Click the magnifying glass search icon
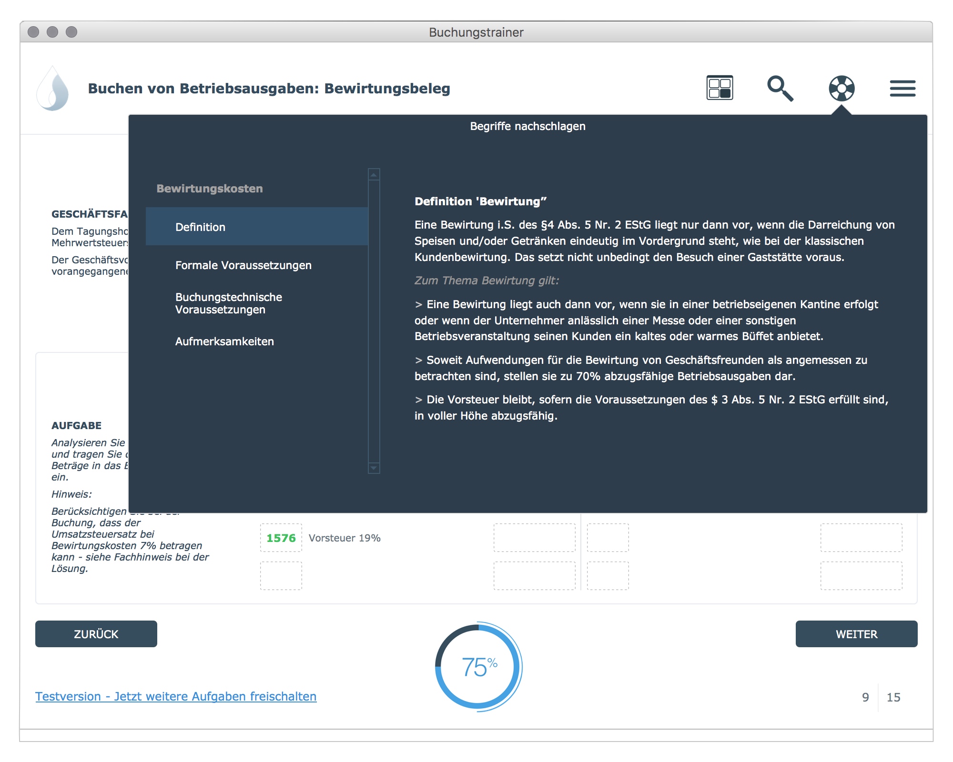This screenshot has width=953, height=762. click(780, 88)
